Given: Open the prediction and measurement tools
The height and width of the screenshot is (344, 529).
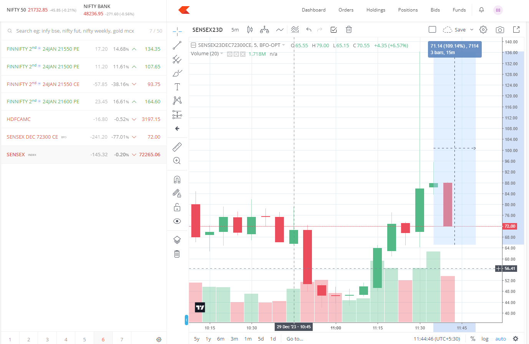Looking at the screenshot, I should click(177, 114).
